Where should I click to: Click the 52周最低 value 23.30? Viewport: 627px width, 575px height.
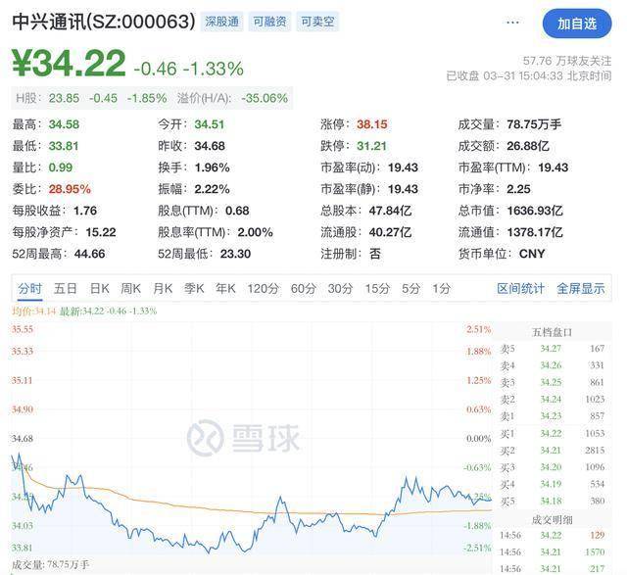coord(235,254)
